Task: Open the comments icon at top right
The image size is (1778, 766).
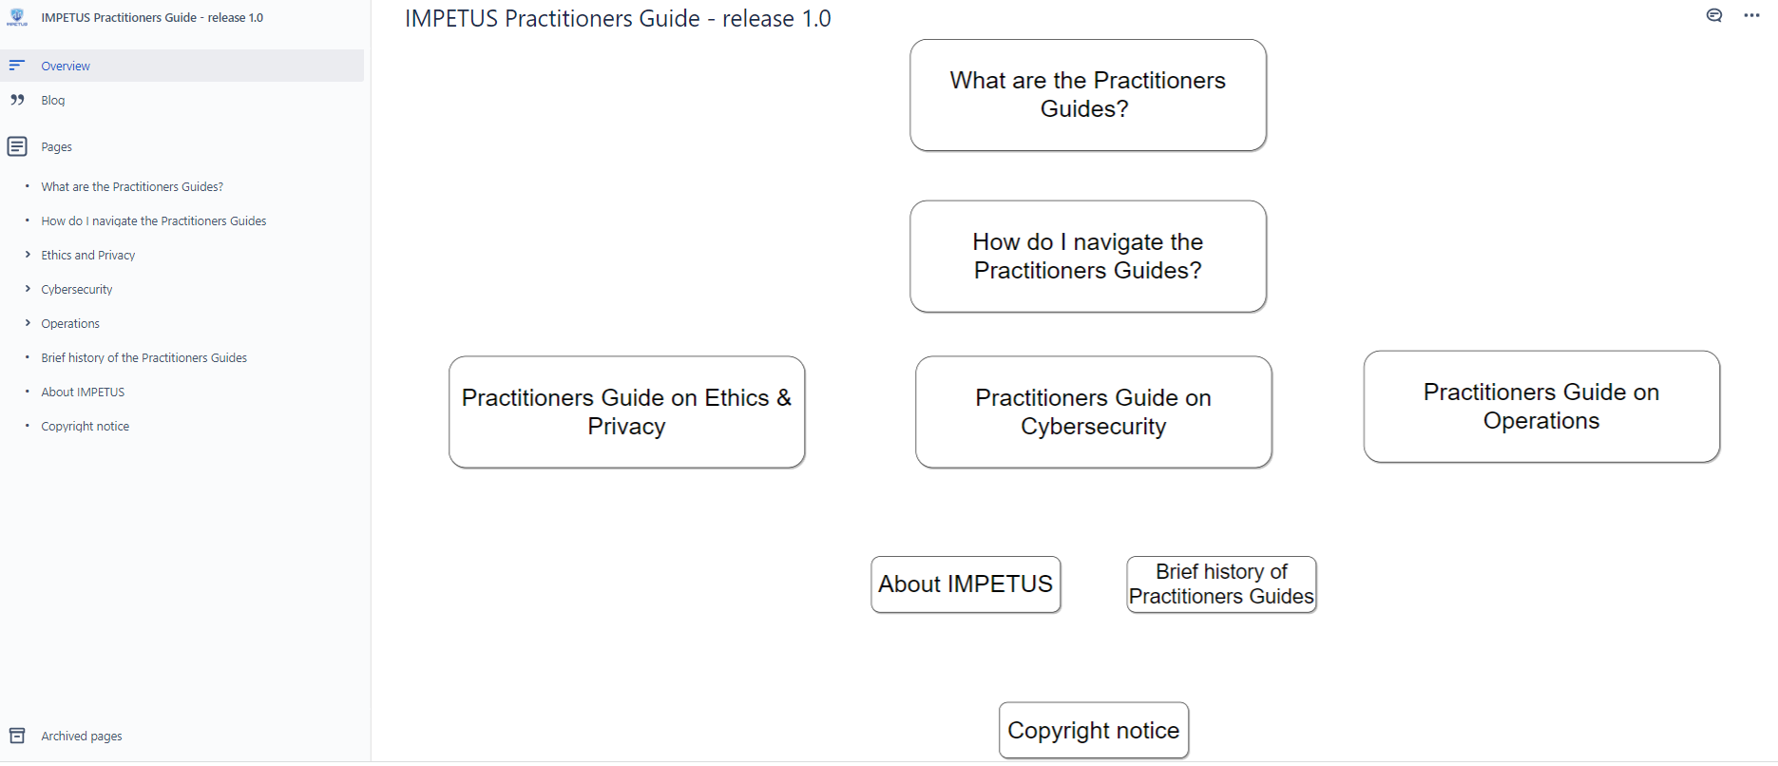Action: pos(1714,15)
